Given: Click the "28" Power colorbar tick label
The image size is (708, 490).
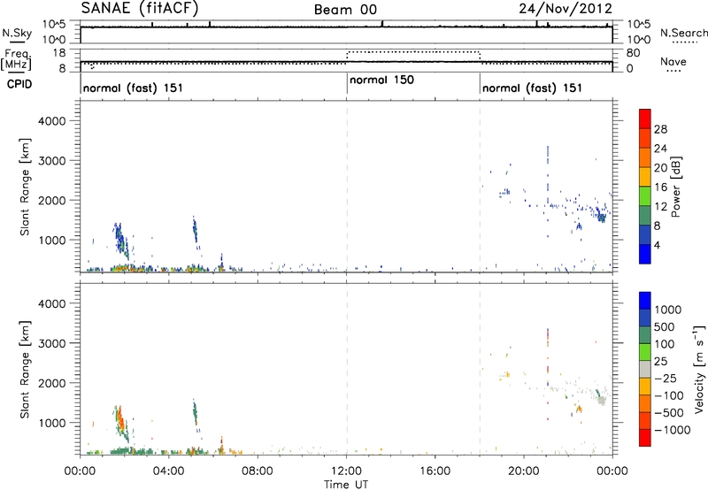Looking at the screenshot, I should pyautogui.click(x=660, y=129).
